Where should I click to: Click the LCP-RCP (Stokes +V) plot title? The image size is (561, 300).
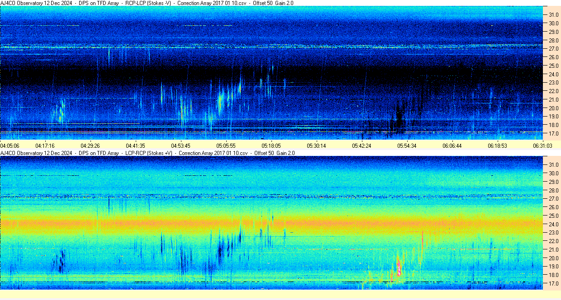[147, 153]
